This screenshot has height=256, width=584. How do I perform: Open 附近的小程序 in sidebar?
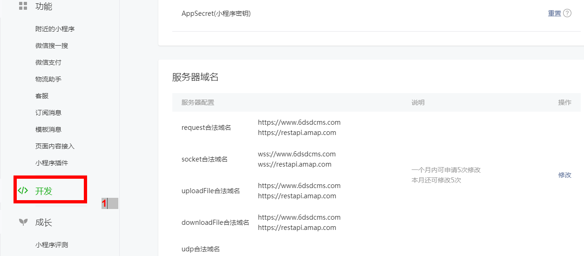[x=54, y=29]
